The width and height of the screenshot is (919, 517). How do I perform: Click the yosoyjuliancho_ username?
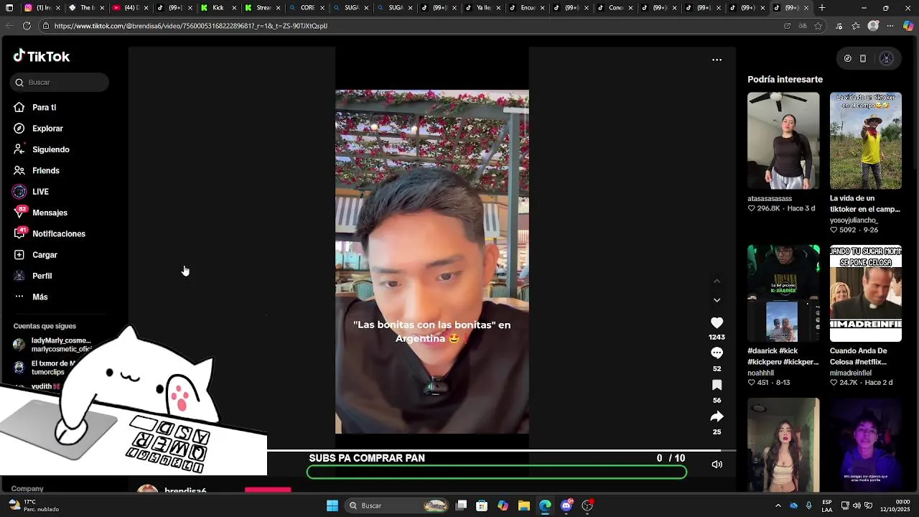pyautogui.click(x=854, y=220)
